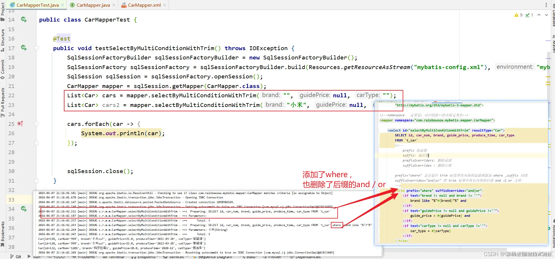555x259 pixels.
Task: Click the "小米" brand argument
Action: 296,105
